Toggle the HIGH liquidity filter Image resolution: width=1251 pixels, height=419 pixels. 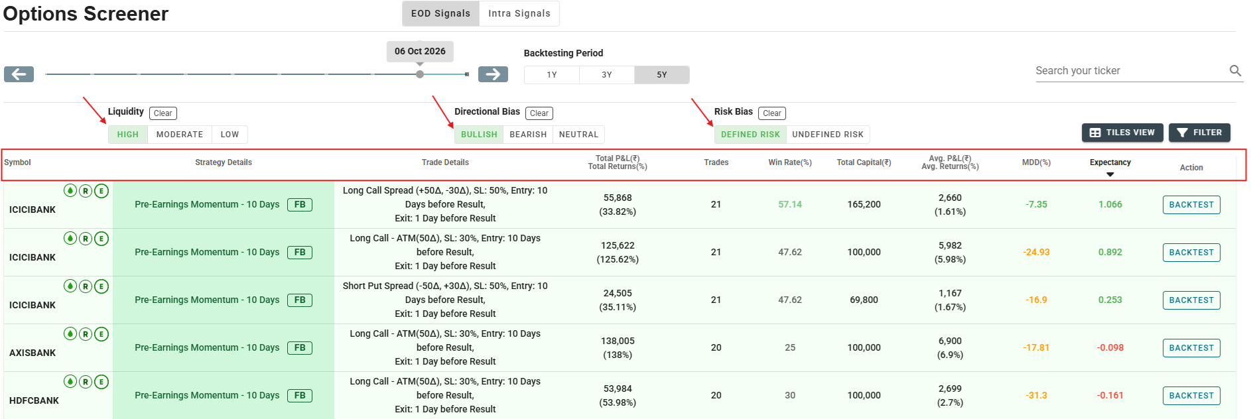pyautogui.click(x=128, y=135)
